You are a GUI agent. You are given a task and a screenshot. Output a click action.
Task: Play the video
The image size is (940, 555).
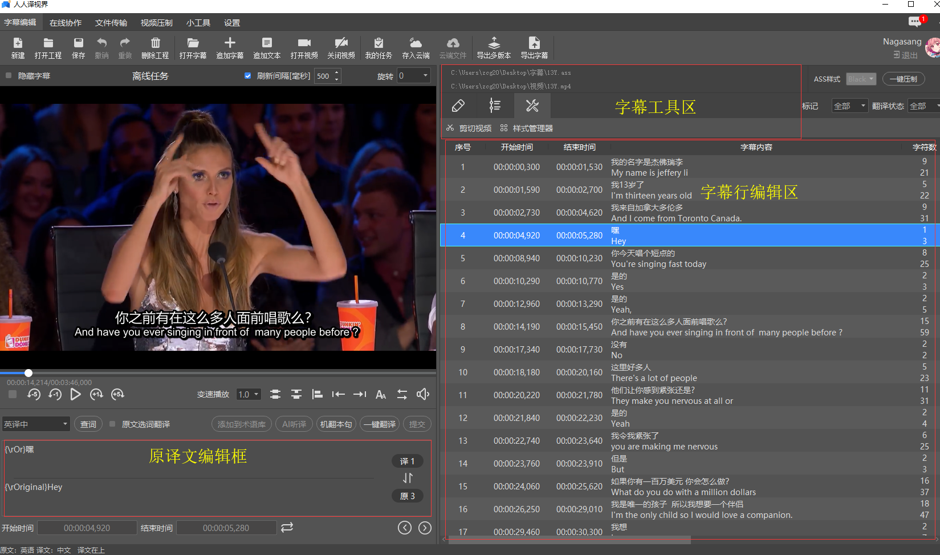tap(75, 394)
